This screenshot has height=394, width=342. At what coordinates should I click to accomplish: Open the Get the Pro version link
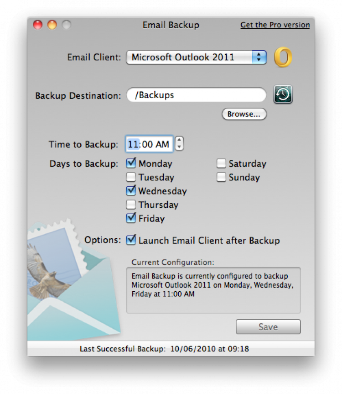(x=275, y=25)
